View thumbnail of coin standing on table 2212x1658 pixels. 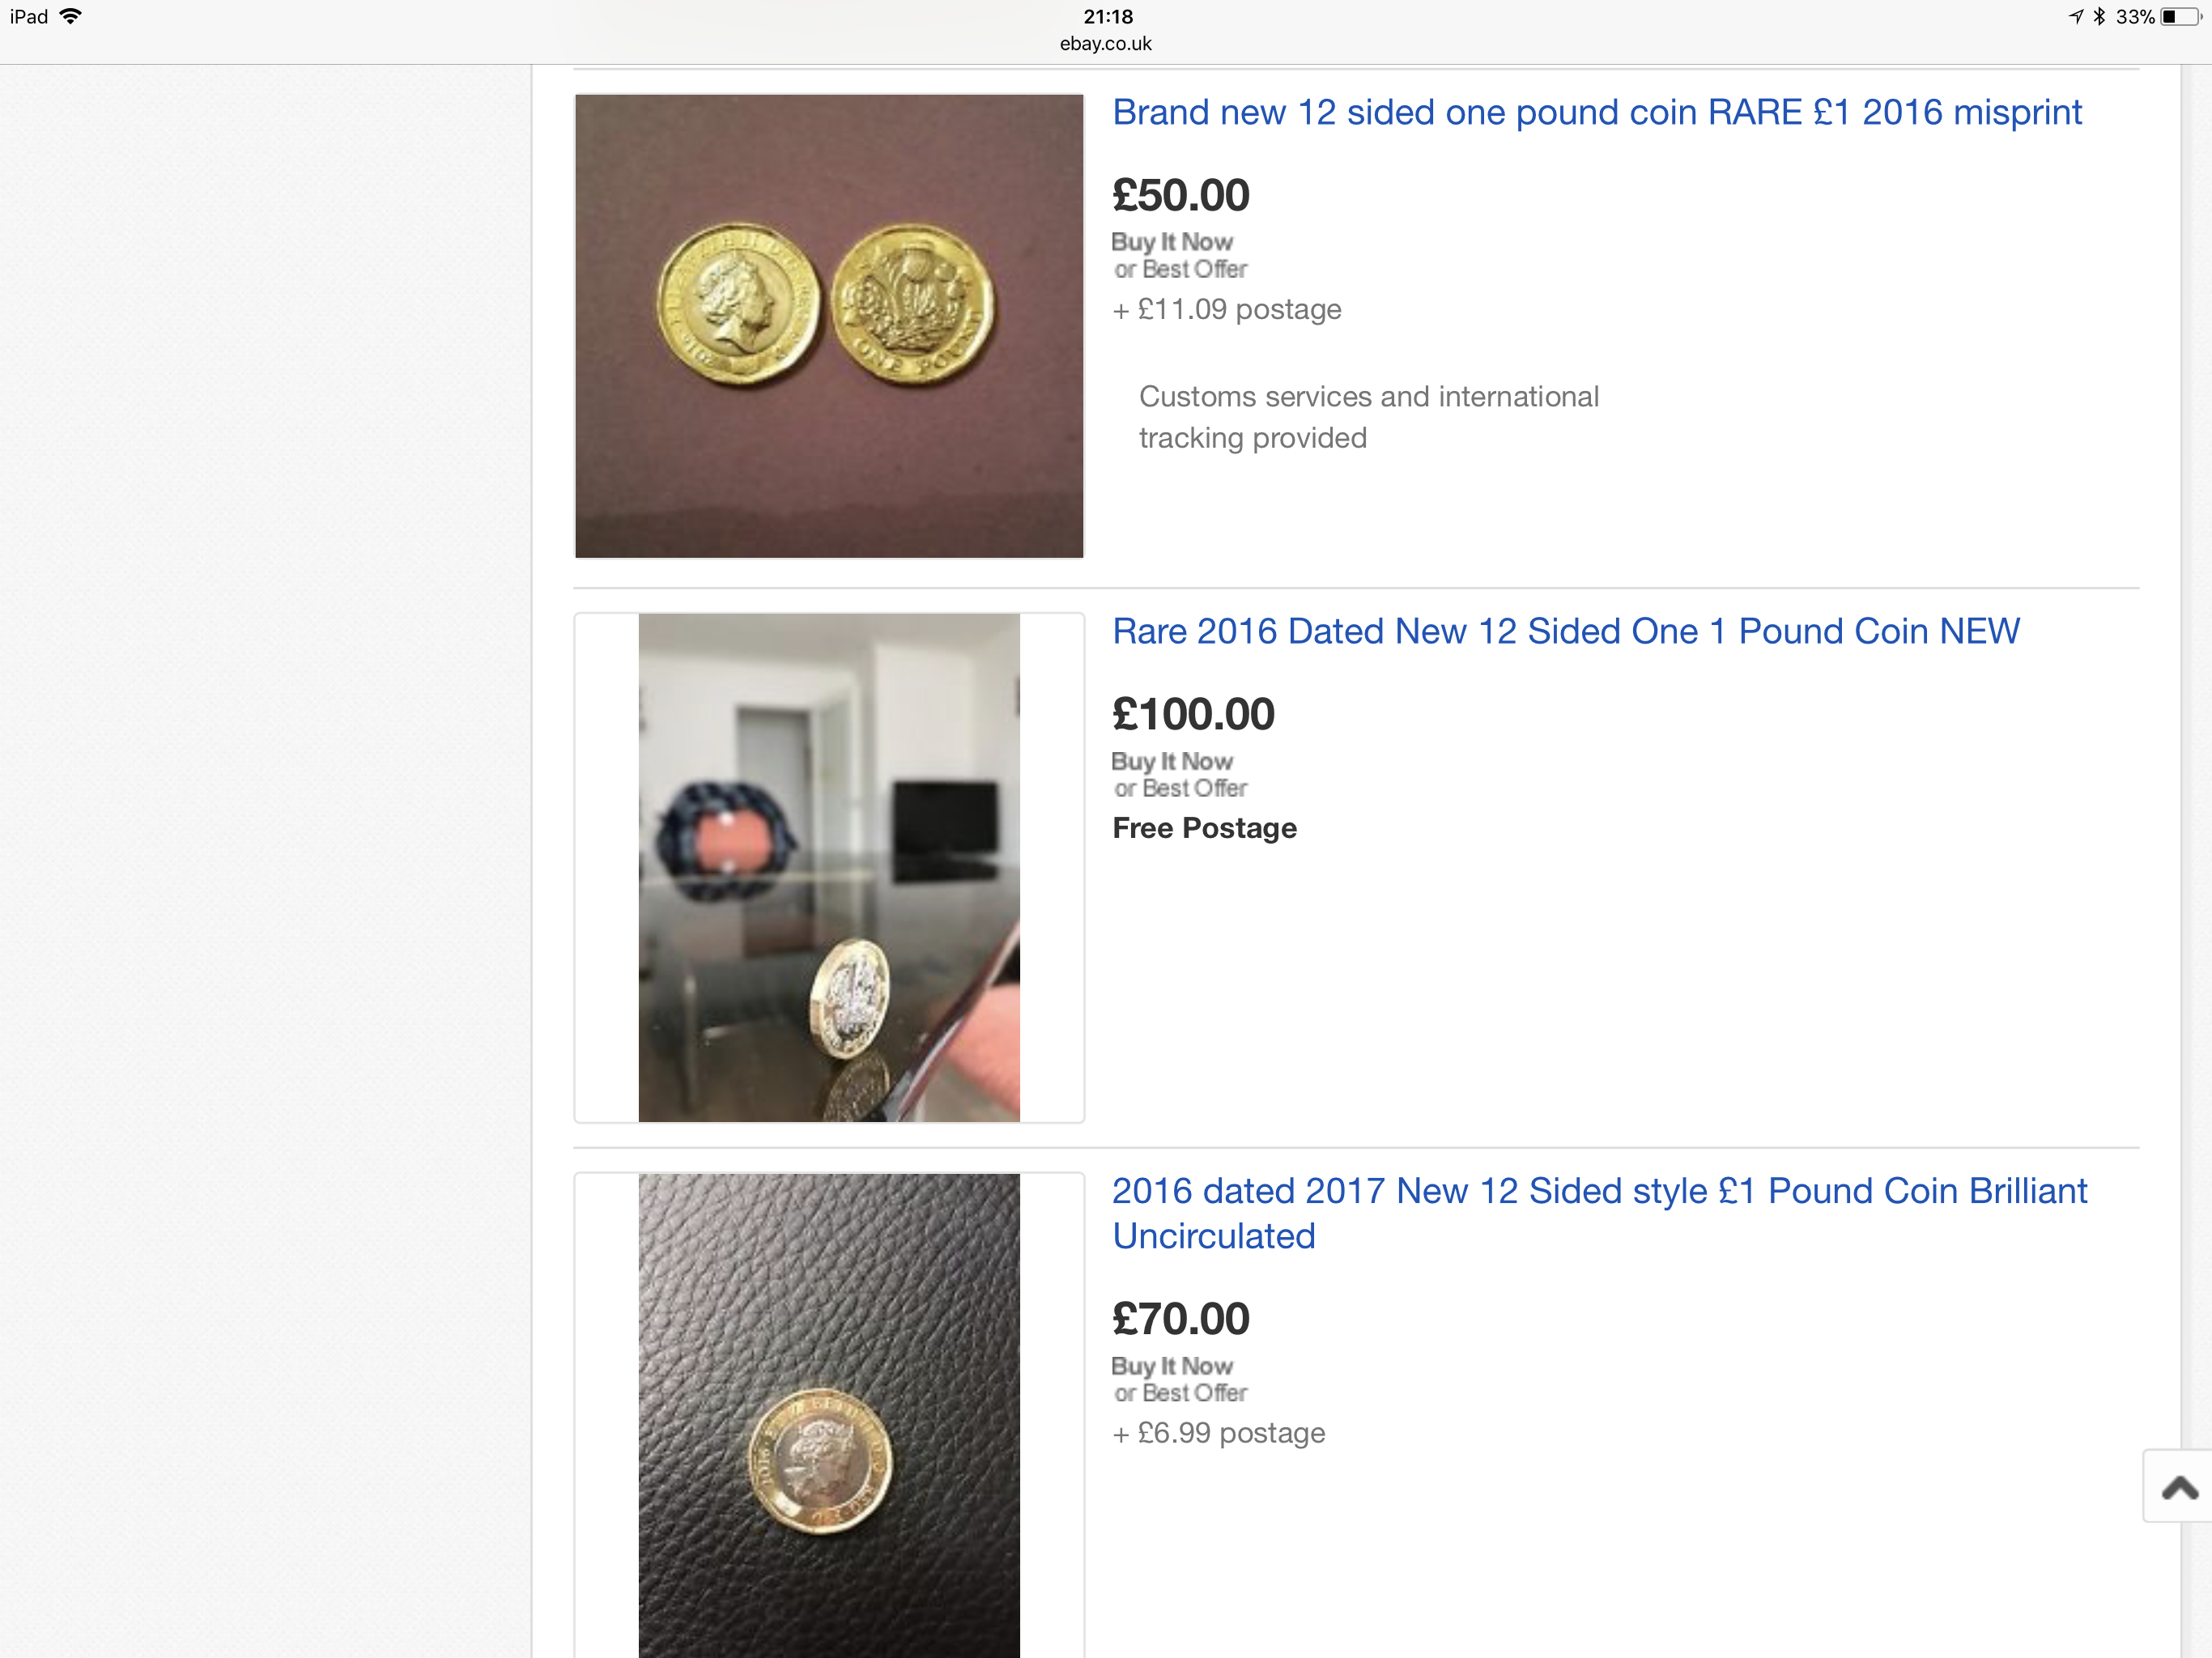coord(828,867)
